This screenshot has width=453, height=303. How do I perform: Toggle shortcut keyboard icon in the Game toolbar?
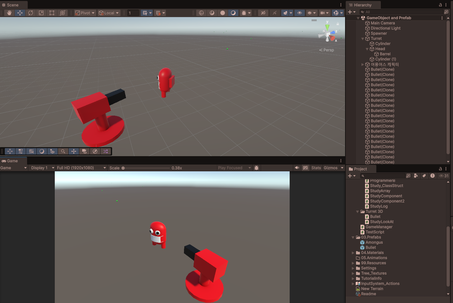pyautogui.click(x=305, y=168)
